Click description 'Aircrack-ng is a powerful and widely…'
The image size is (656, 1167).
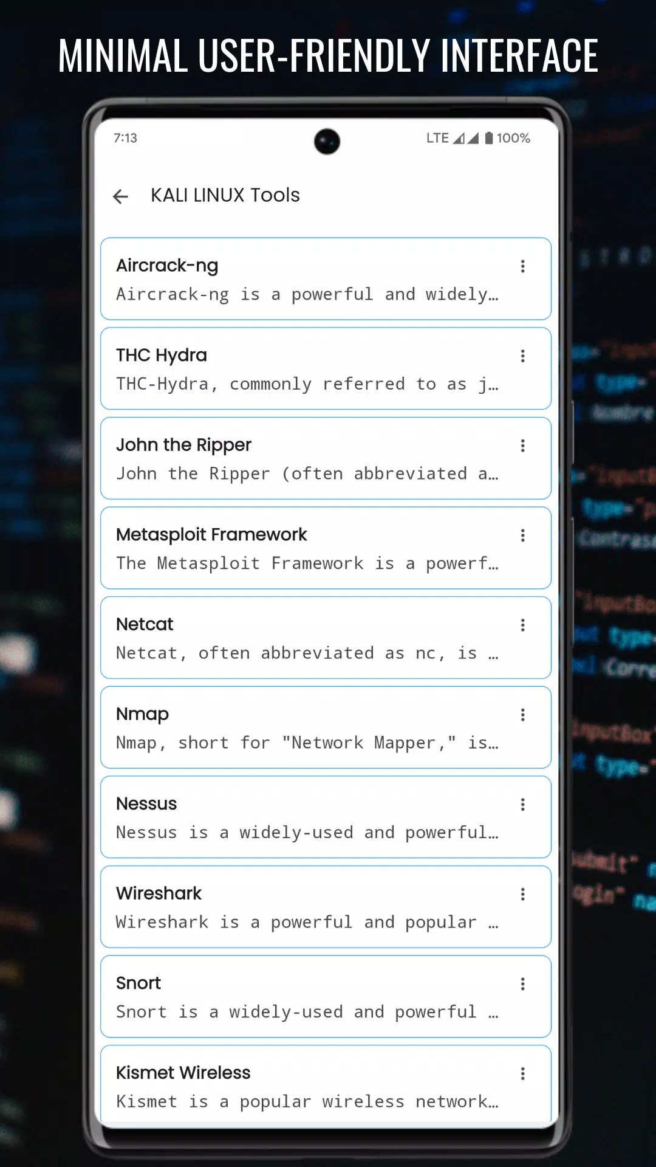point(307,294)
